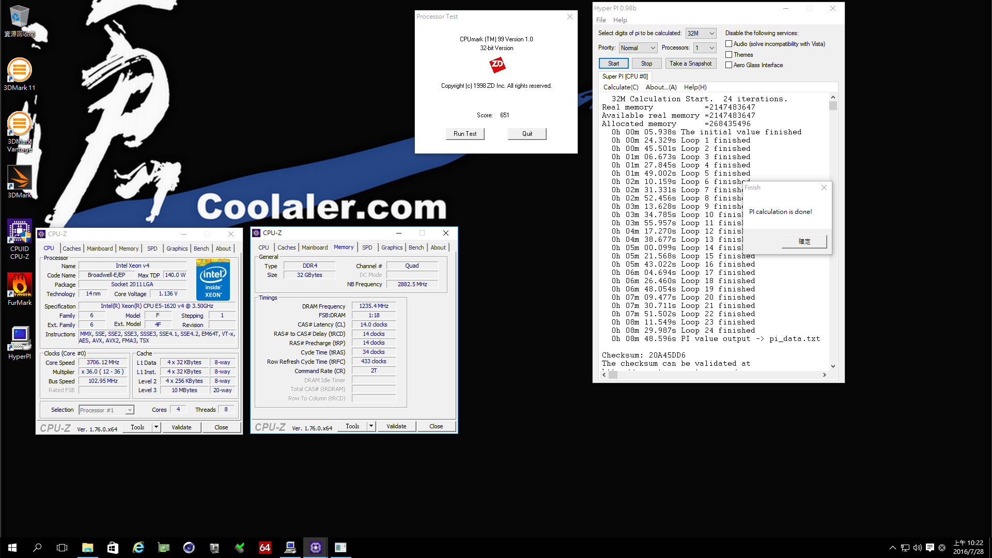Open the Windows Start menu

pyautogui.click(x=12, y=548)
